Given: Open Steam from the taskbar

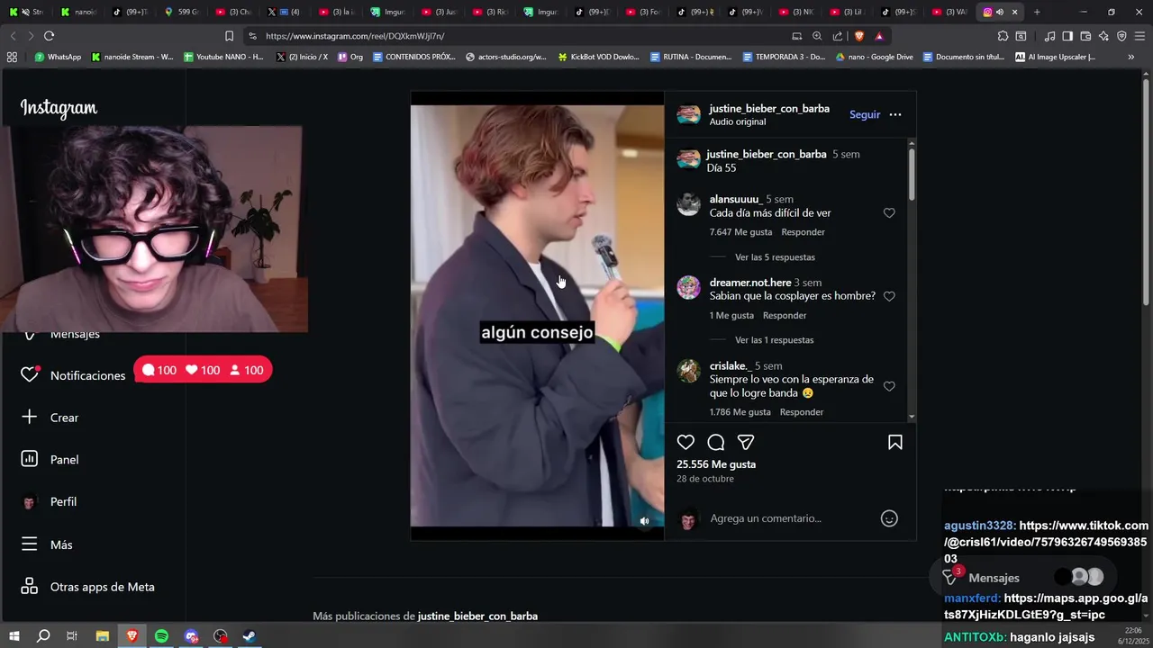Looking at the screenshot, I should pos(250,636).
